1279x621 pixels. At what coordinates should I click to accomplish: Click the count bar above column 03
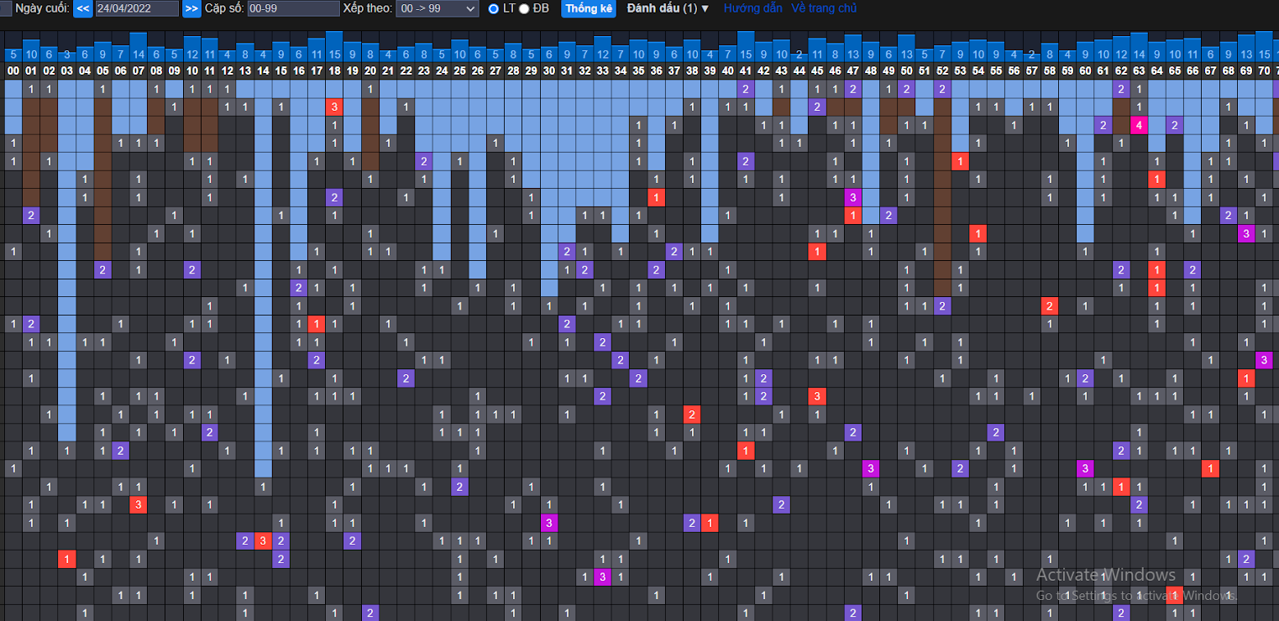[x=66, y=55]
